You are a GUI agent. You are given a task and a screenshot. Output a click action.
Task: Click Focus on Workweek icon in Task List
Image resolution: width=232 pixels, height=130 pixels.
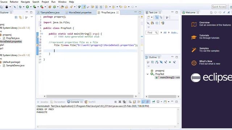[x=167, y=17]
